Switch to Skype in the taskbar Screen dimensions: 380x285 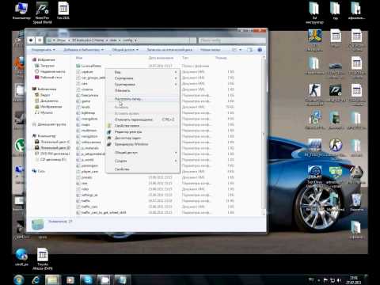point(87,279)
